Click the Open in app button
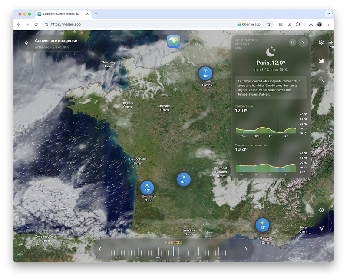This screenshot has height=280, width=347. 249,24
